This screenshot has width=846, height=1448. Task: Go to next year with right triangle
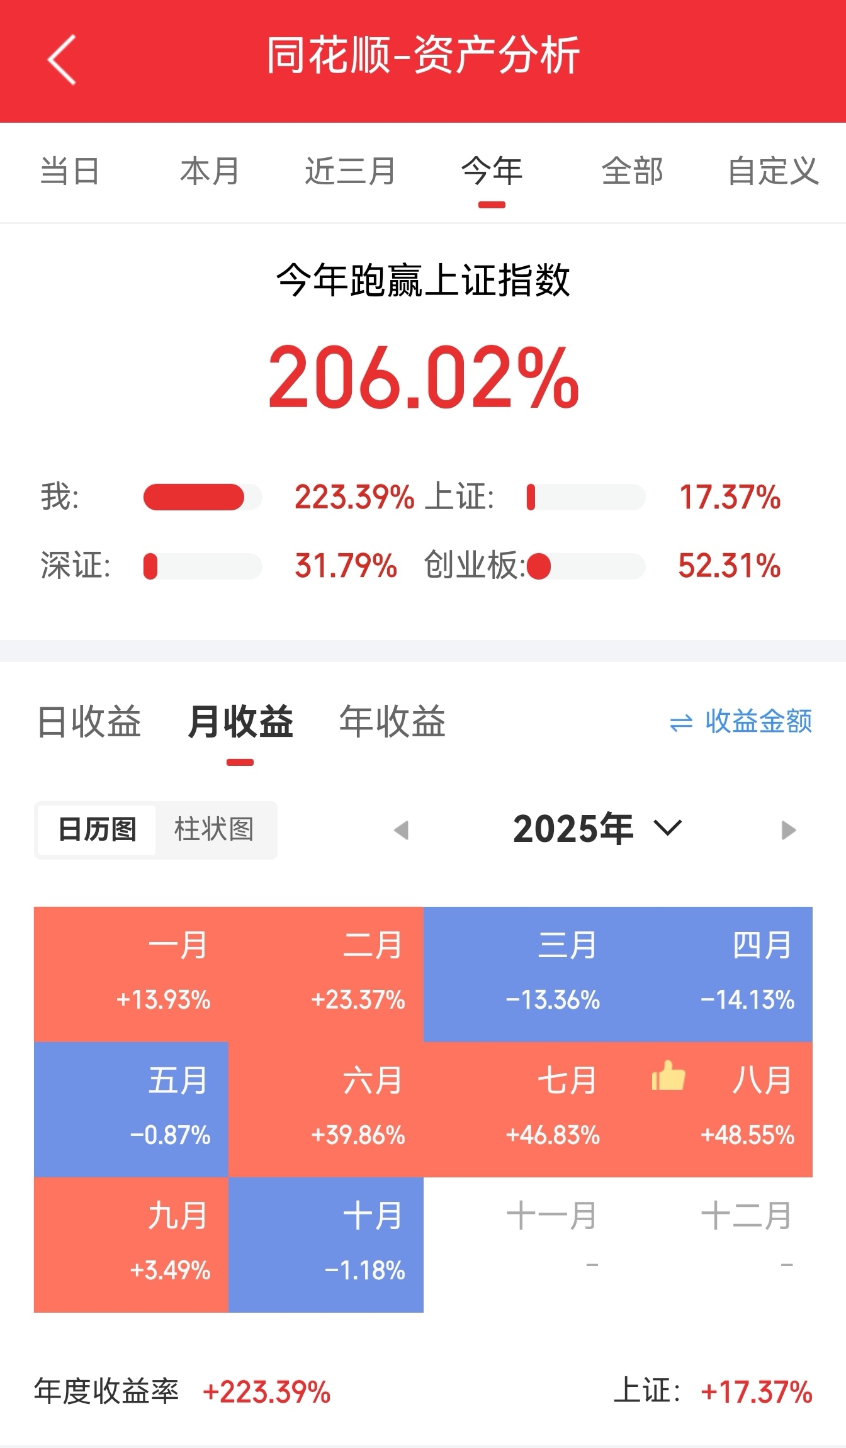(x=789, y=830)
